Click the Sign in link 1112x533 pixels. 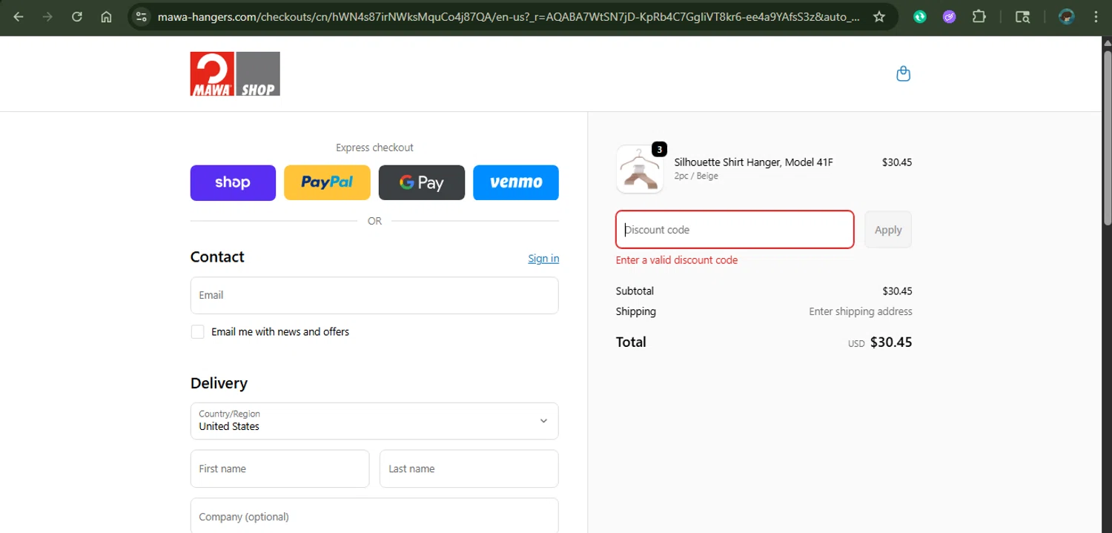tap(543, 258)
